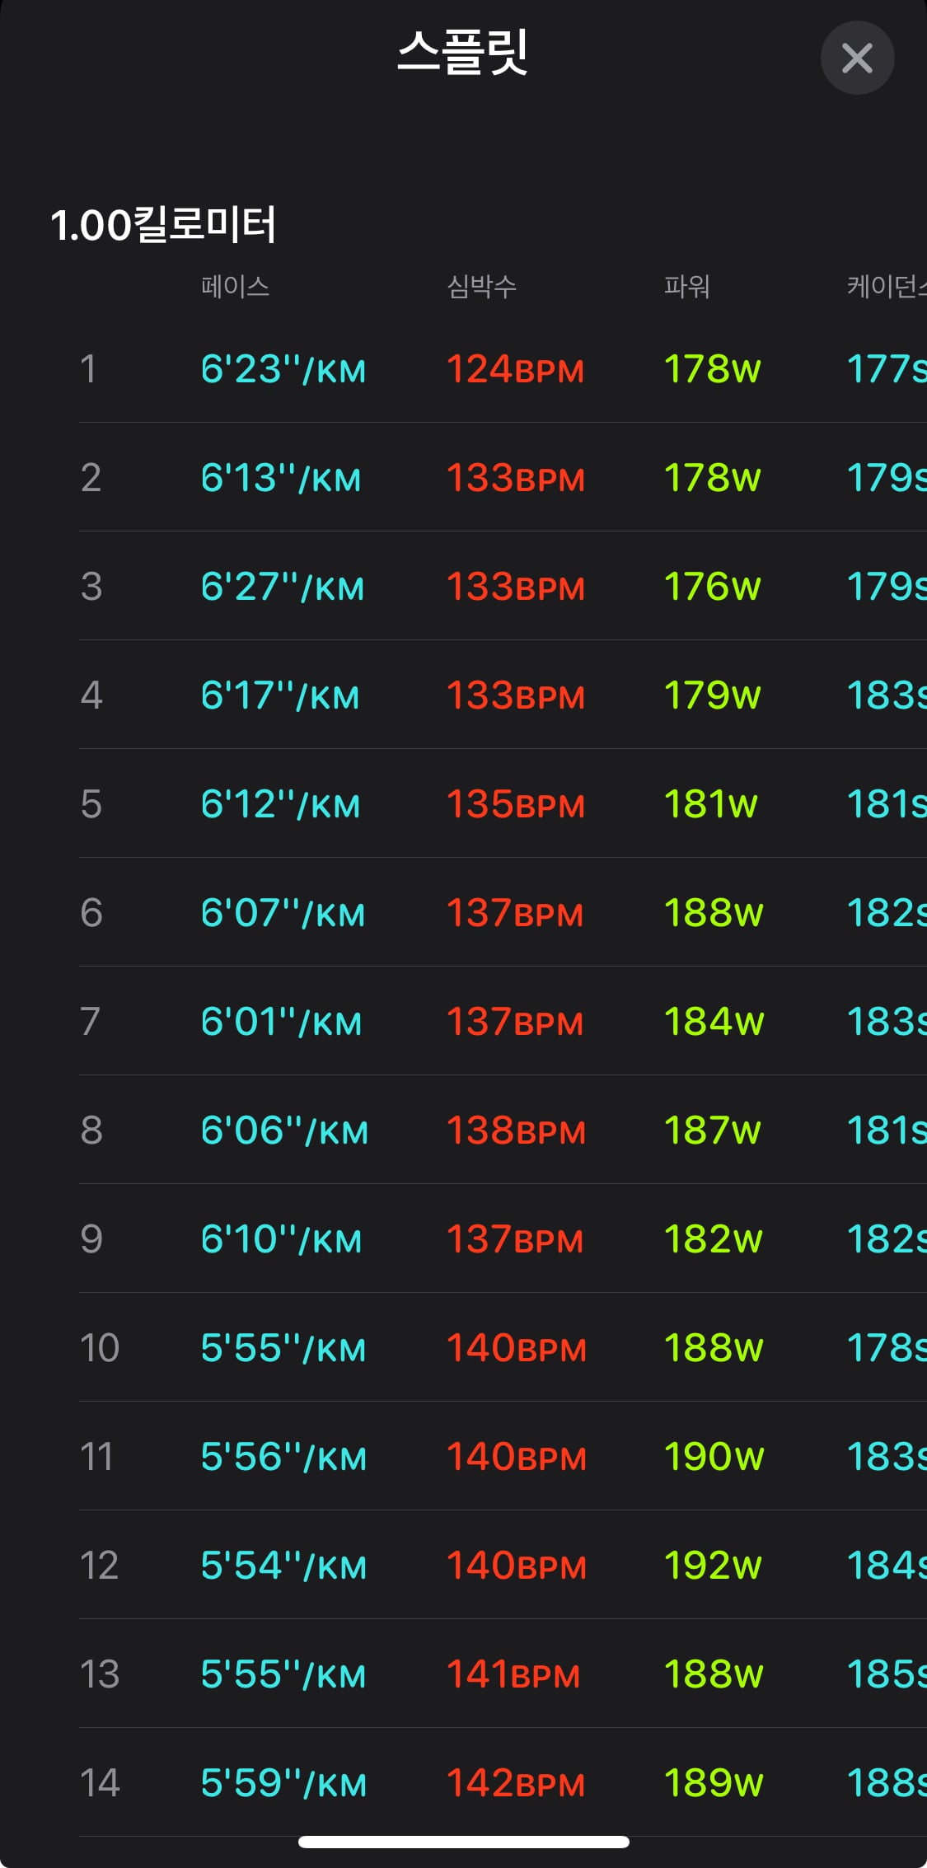Tap the 스플릿 title
Viewport: 927px width, 1868px height.
tap(462, 53)
